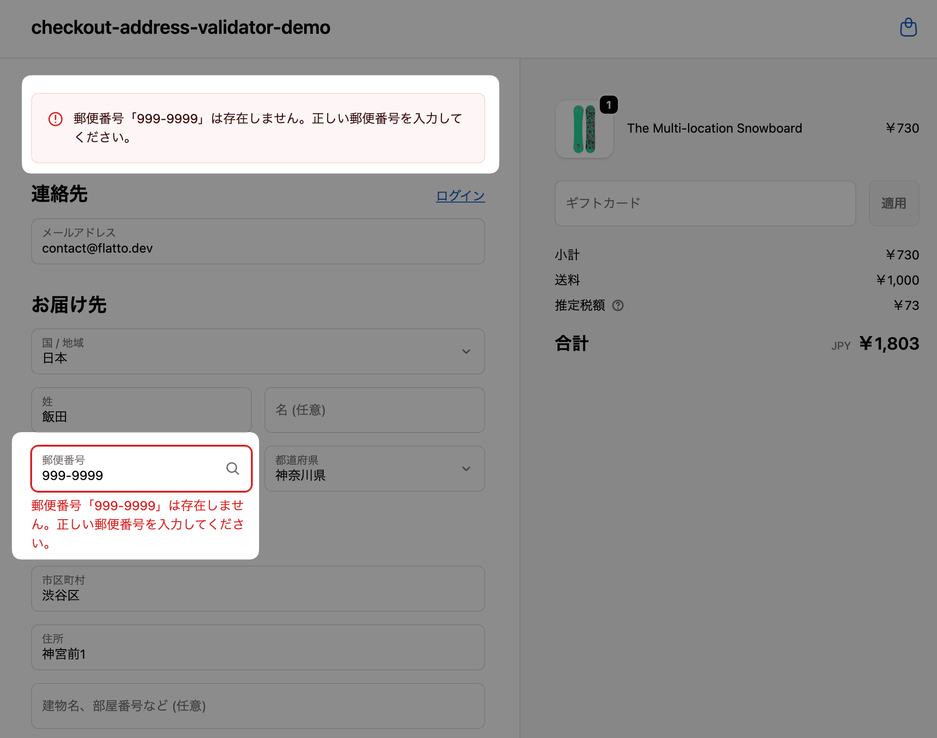Click checkout-address-validator-demo store title
The width and height of the screenshot is (937, 738).
tap(181, 28)
